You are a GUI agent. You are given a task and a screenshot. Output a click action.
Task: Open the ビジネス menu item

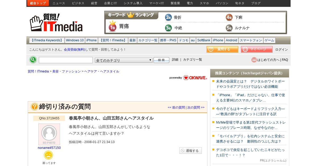pos(78,3)
